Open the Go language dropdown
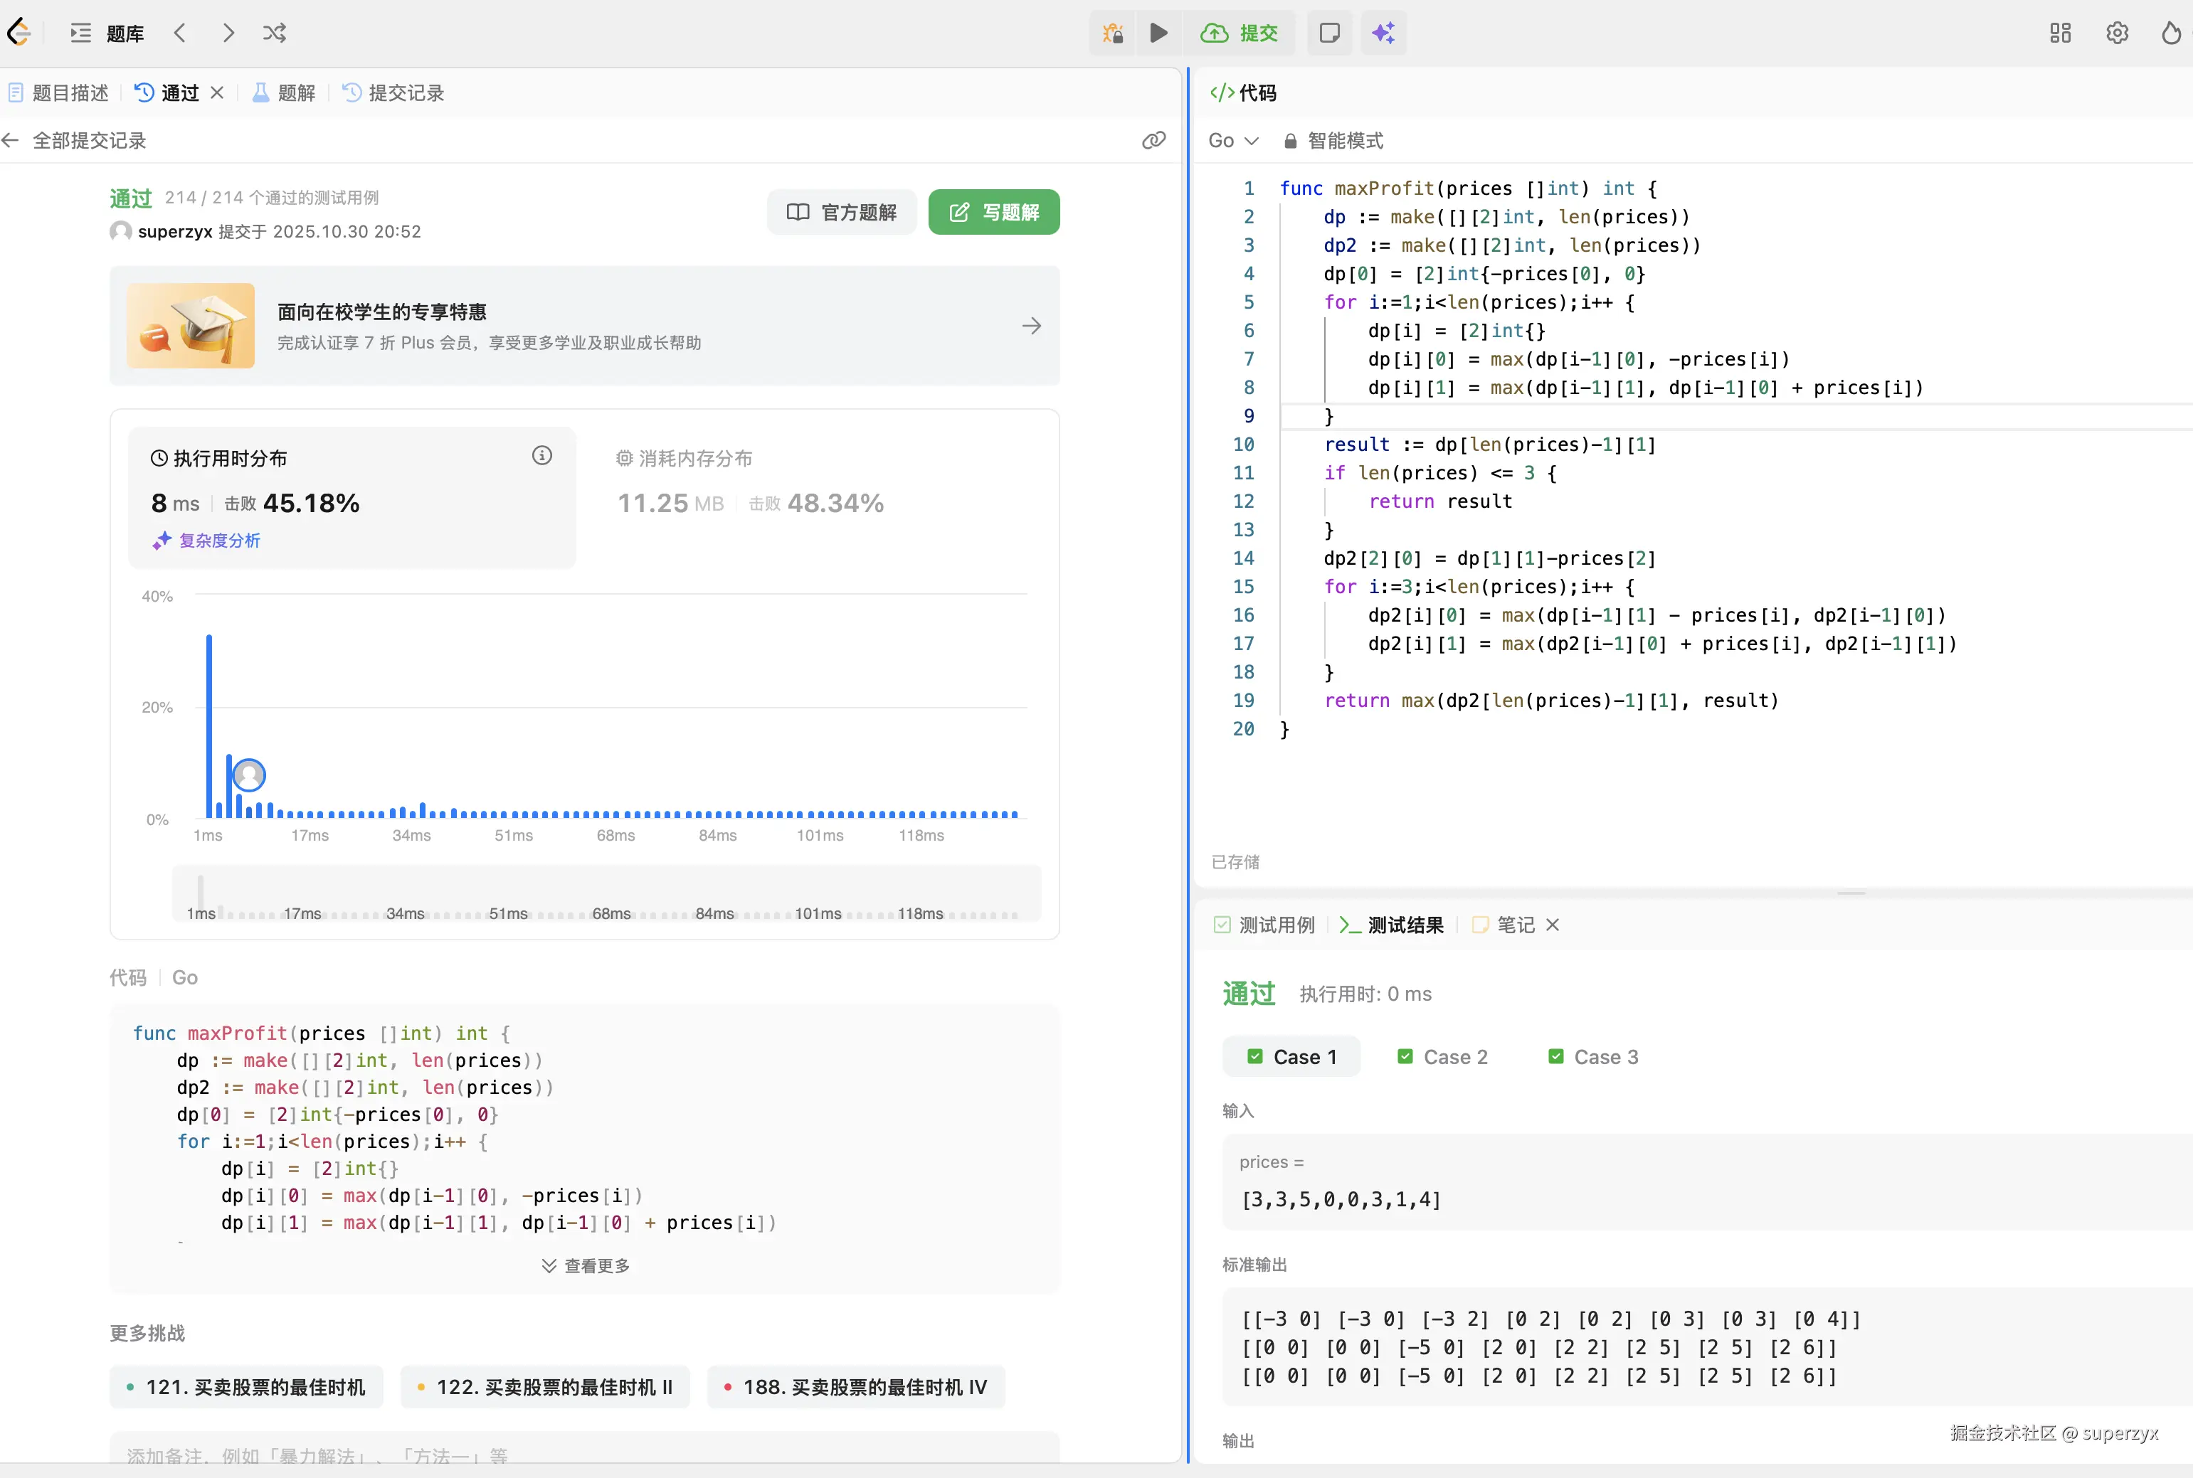 click(x=1232, y=140)
